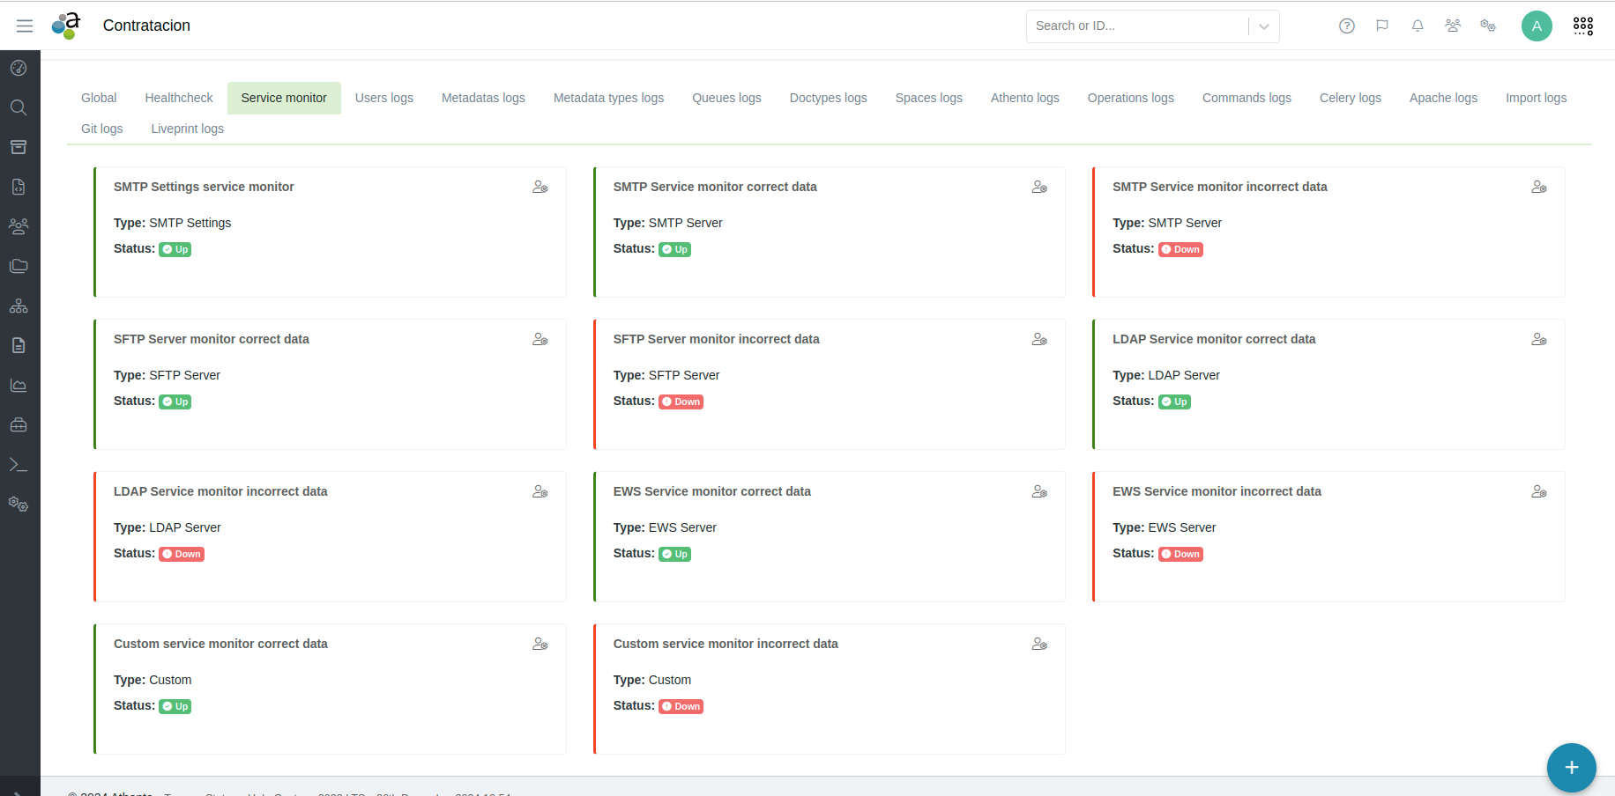Focus the Search or ID input field

coord(1137,26)
